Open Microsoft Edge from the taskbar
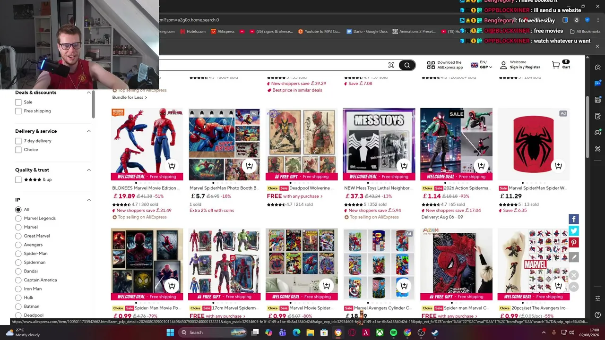The height and width of the screenshot is (340, 605). [296, 332]
